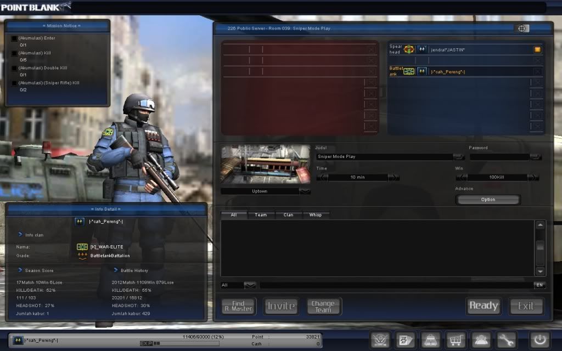Open the community friends icon
This screenshot has width=562, height=351.
pyautogui.click(x=481, y=340)
